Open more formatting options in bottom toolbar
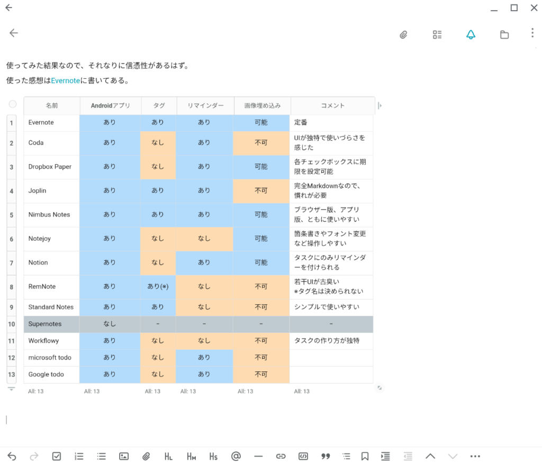This screenshot has width=542, height=464. 475,457
